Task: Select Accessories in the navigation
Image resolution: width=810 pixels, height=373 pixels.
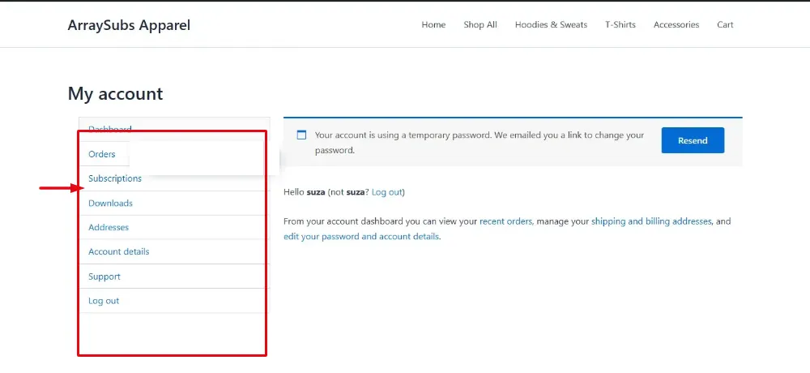Action: pyautogui.click(x=676, y=25)
